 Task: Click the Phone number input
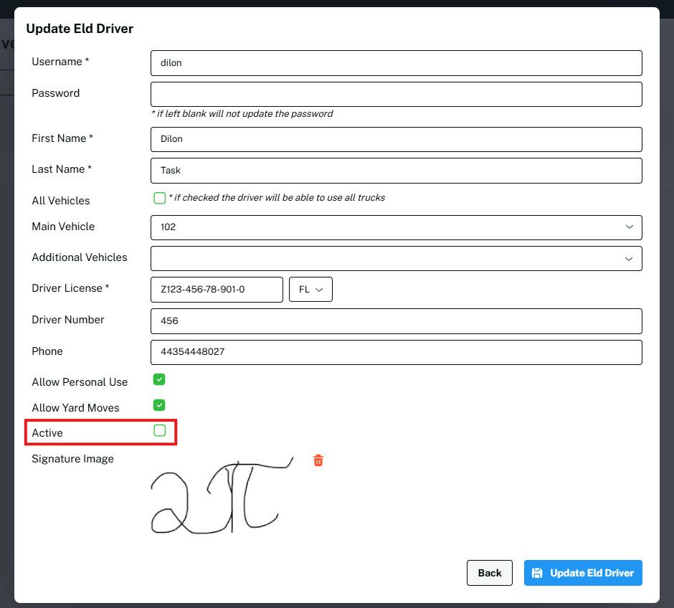tap(396, 352)
